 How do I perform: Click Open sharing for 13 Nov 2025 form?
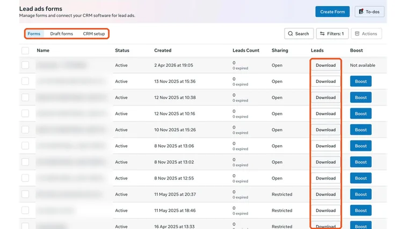pyautogui.click(x=277, y=81)
